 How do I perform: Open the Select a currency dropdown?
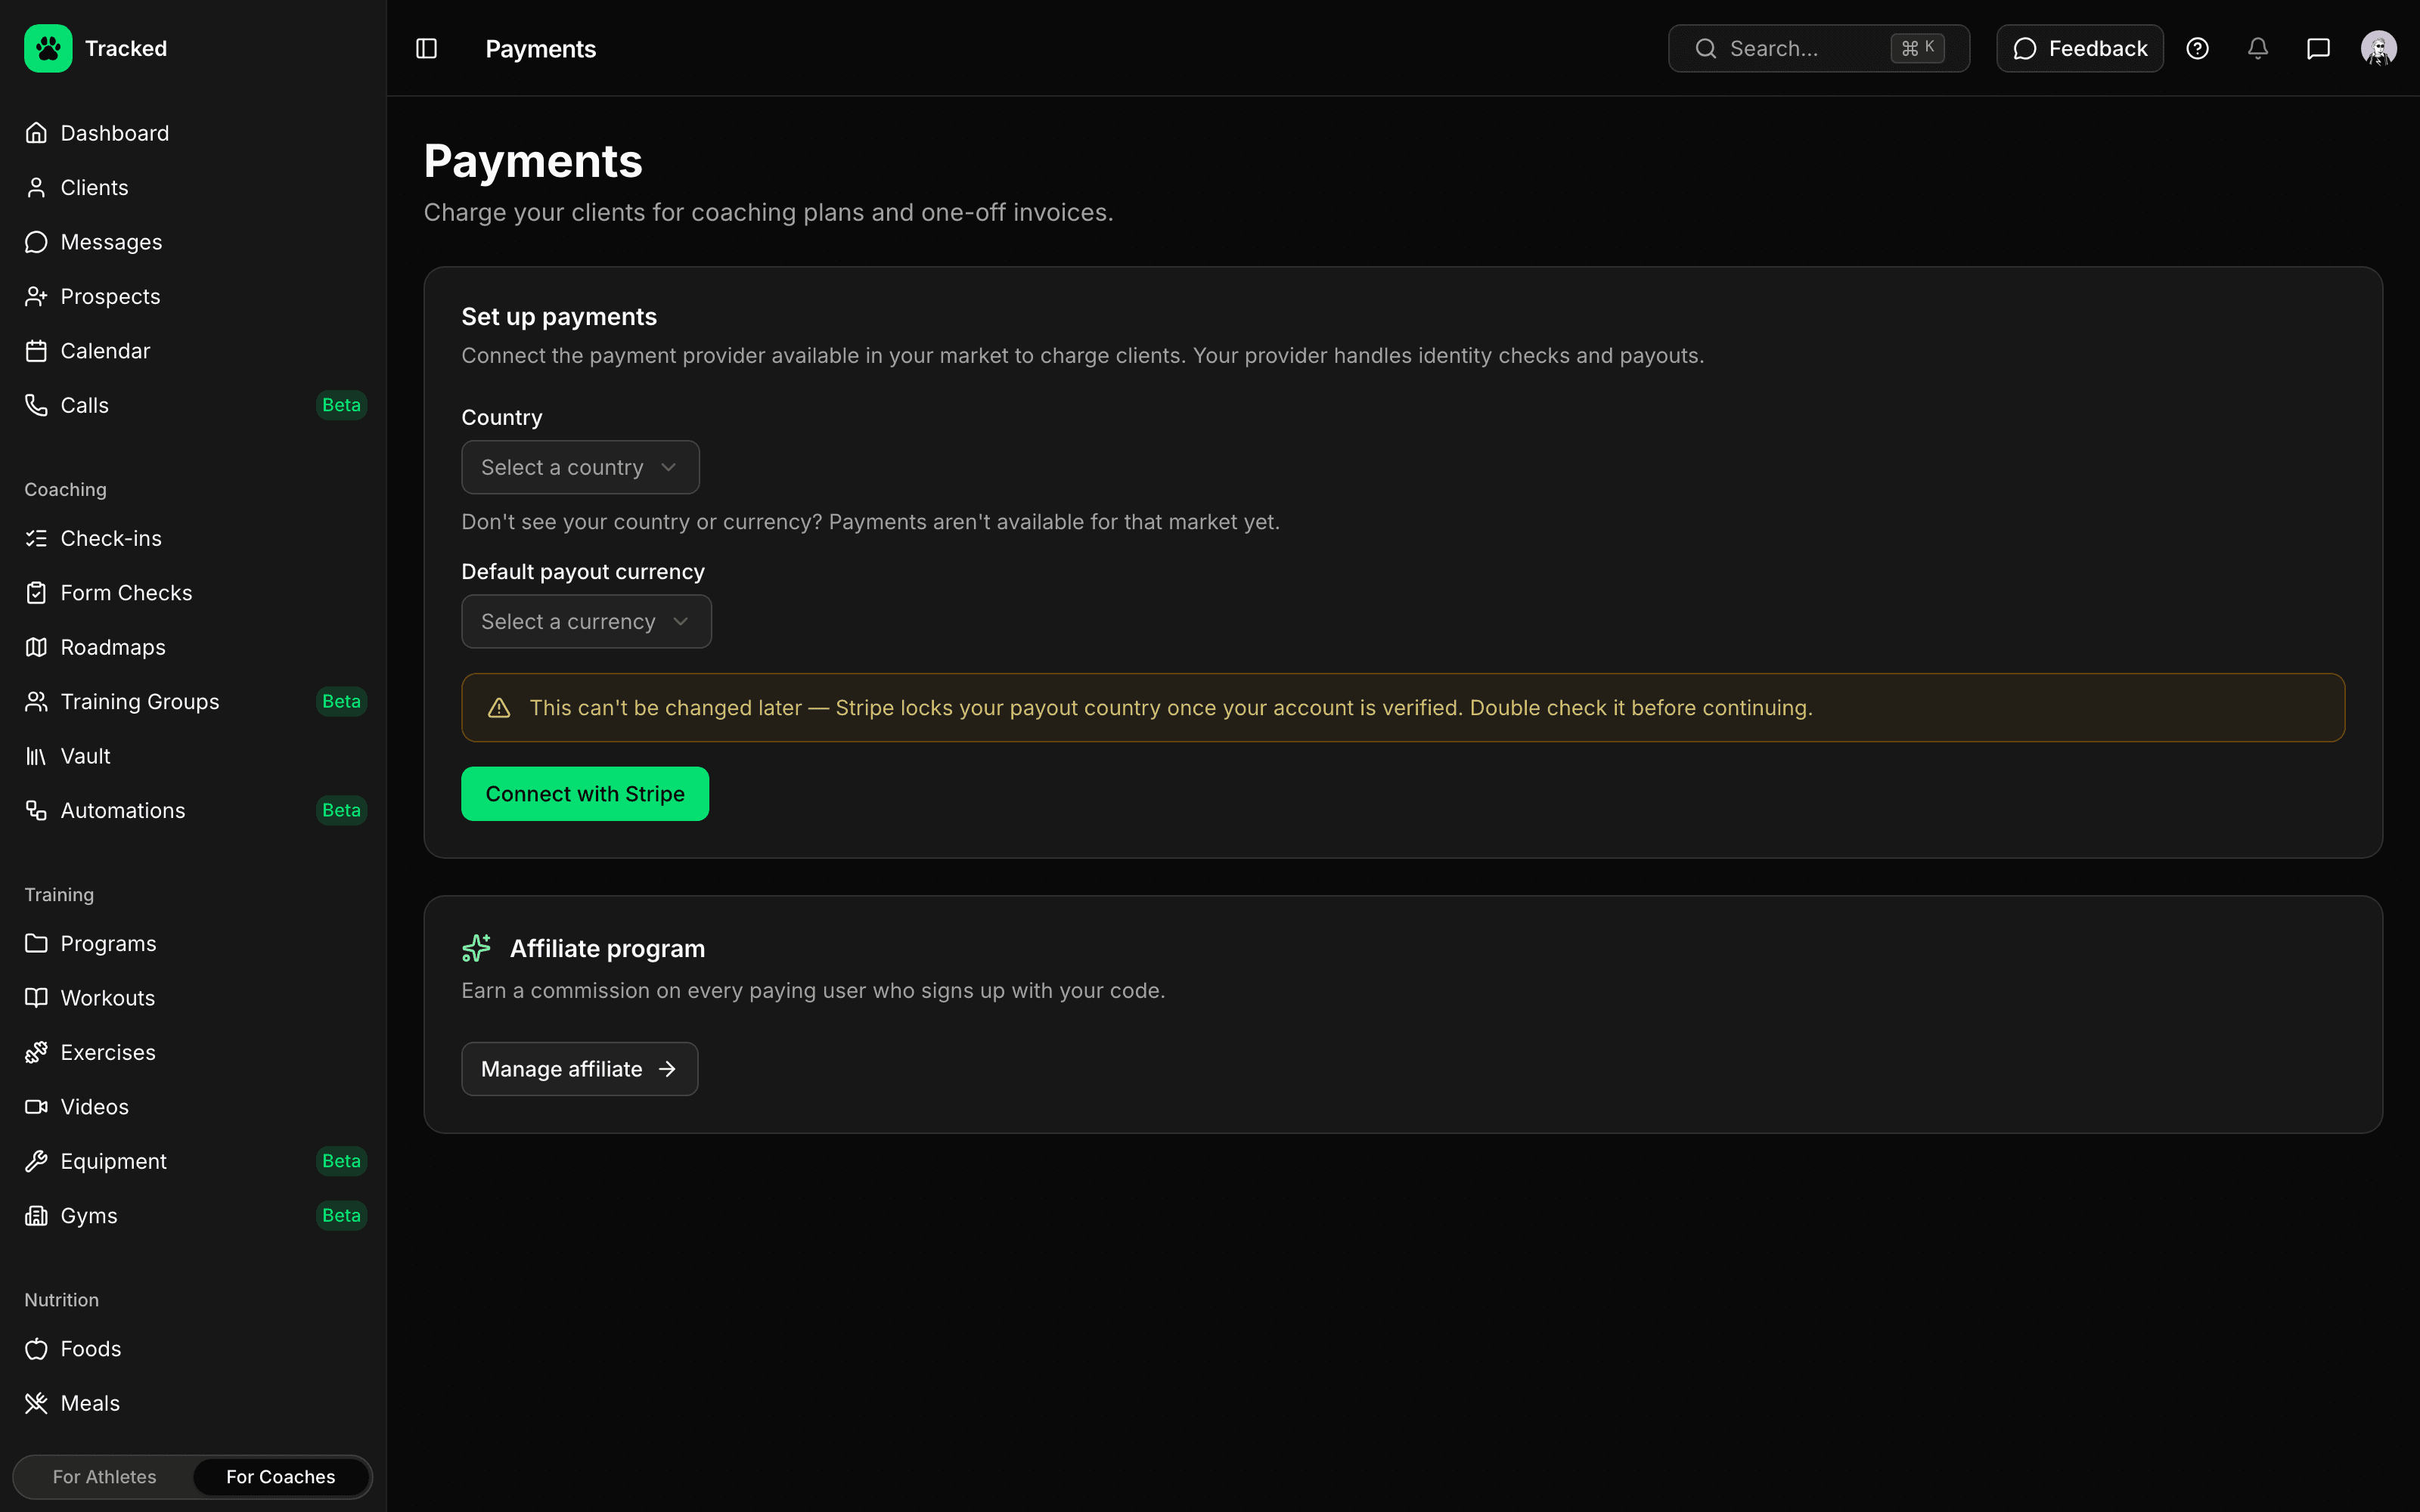tap(586, 621)
